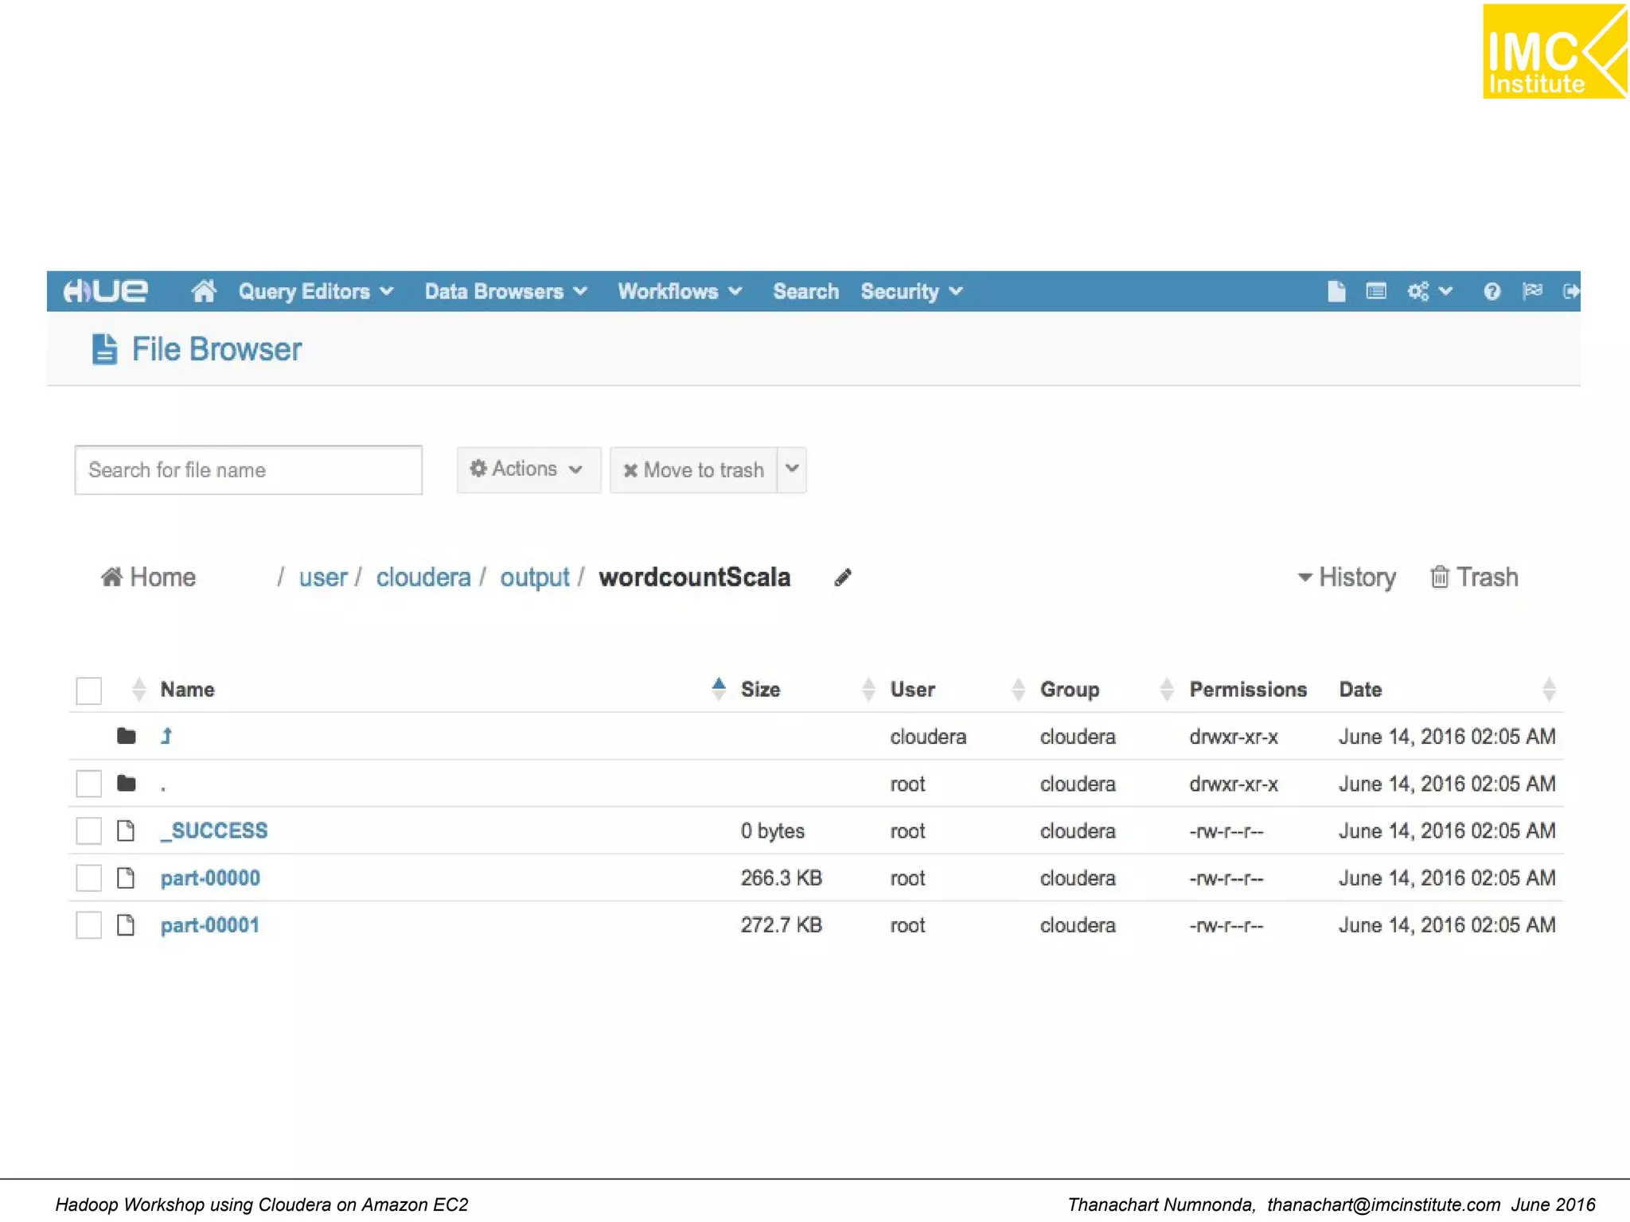Open the part-00000 file
1630x1222 pixels.
pyautogui.click(x=210, y=878)
